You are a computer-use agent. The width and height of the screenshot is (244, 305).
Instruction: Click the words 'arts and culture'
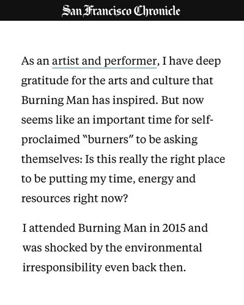point(149,81)
